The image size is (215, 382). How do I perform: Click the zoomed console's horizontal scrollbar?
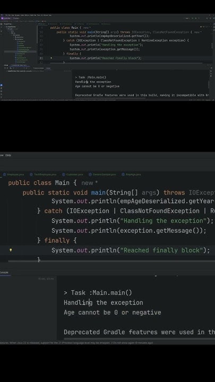coord(139,338)
